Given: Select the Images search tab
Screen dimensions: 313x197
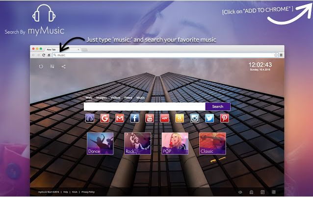Looking at the screenshot, I should (102, 98).
